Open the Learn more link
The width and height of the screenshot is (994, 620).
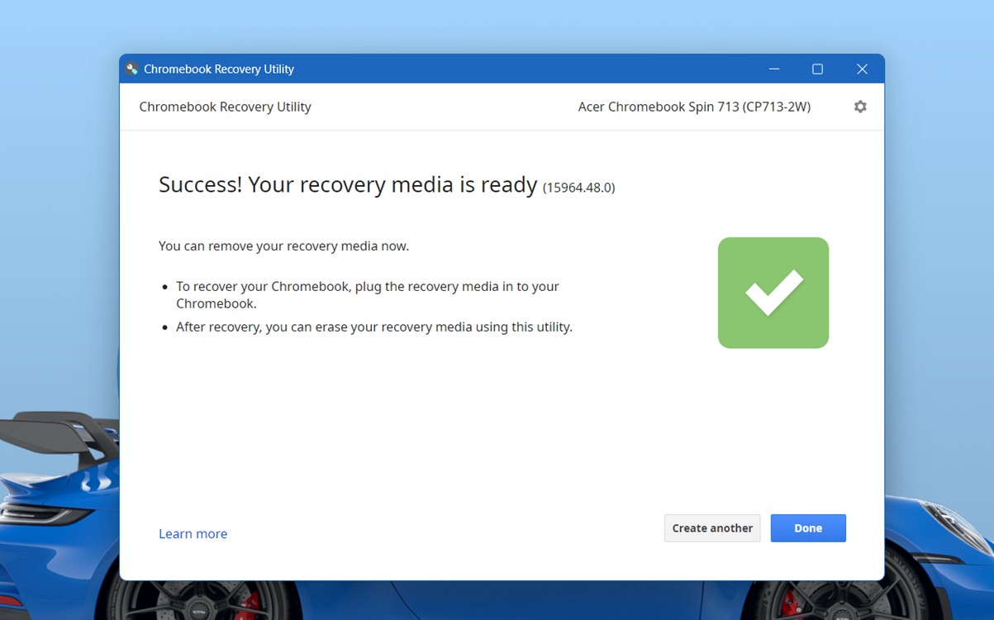coord(193,533)
